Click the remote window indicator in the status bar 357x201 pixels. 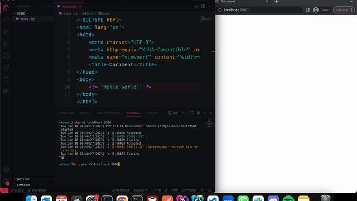tap(4, 190)
